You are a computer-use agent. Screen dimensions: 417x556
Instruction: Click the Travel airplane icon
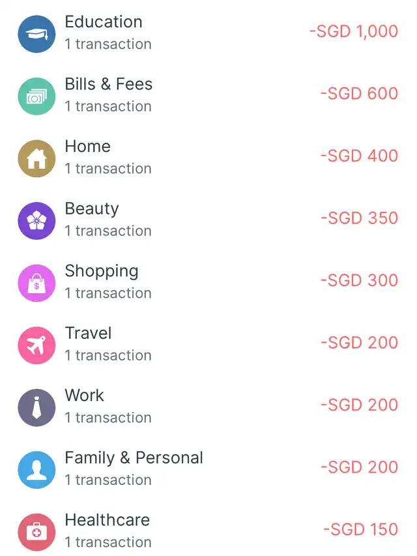[x=36, y=345]
